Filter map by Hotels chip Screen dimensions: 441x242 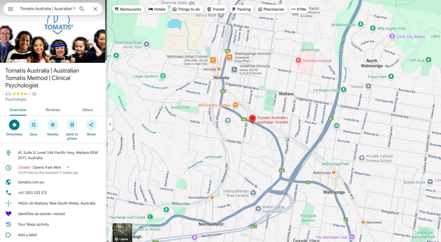157,9
